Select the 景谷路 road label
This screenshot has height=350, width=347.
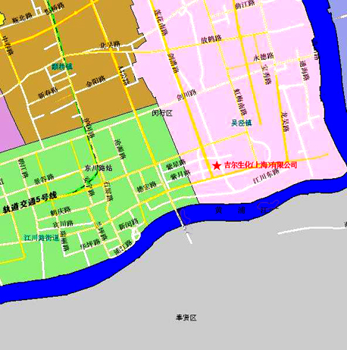[44, 179]
